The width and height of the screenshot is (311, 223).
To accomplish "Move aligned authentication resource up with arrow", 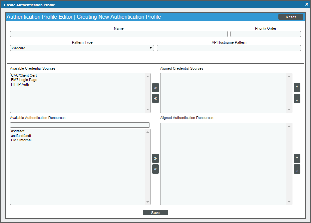I will click(297, 158).
